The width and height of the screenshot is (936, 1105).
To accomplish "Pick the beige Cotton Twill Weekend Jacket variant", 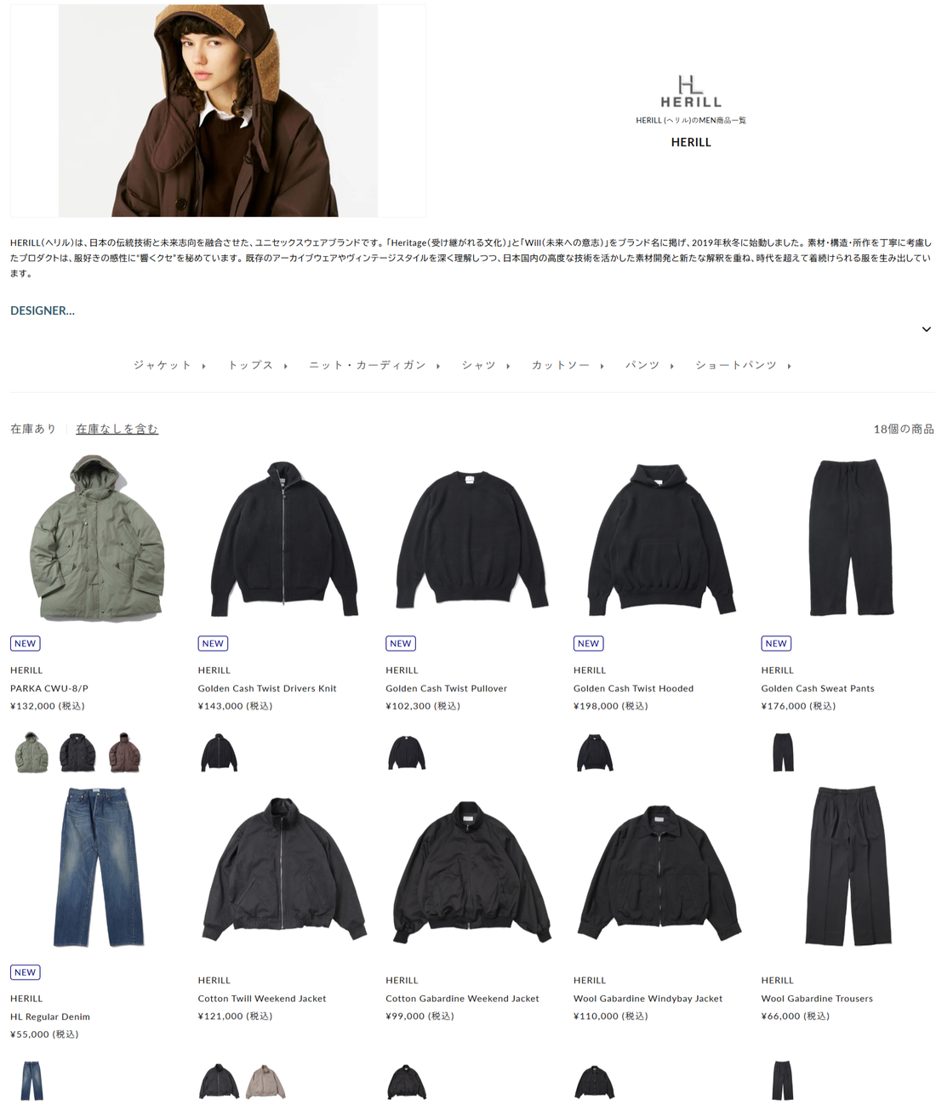I will pyautogui.click(x=265, y=1080).
